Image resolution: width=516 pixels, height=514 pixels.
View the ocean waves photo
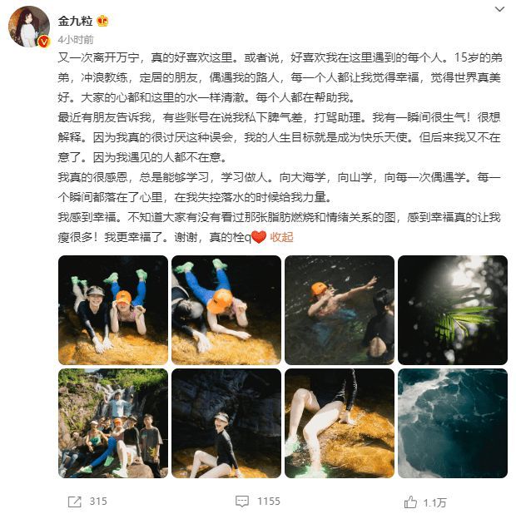pyautogui.click(x=453, y=423)
